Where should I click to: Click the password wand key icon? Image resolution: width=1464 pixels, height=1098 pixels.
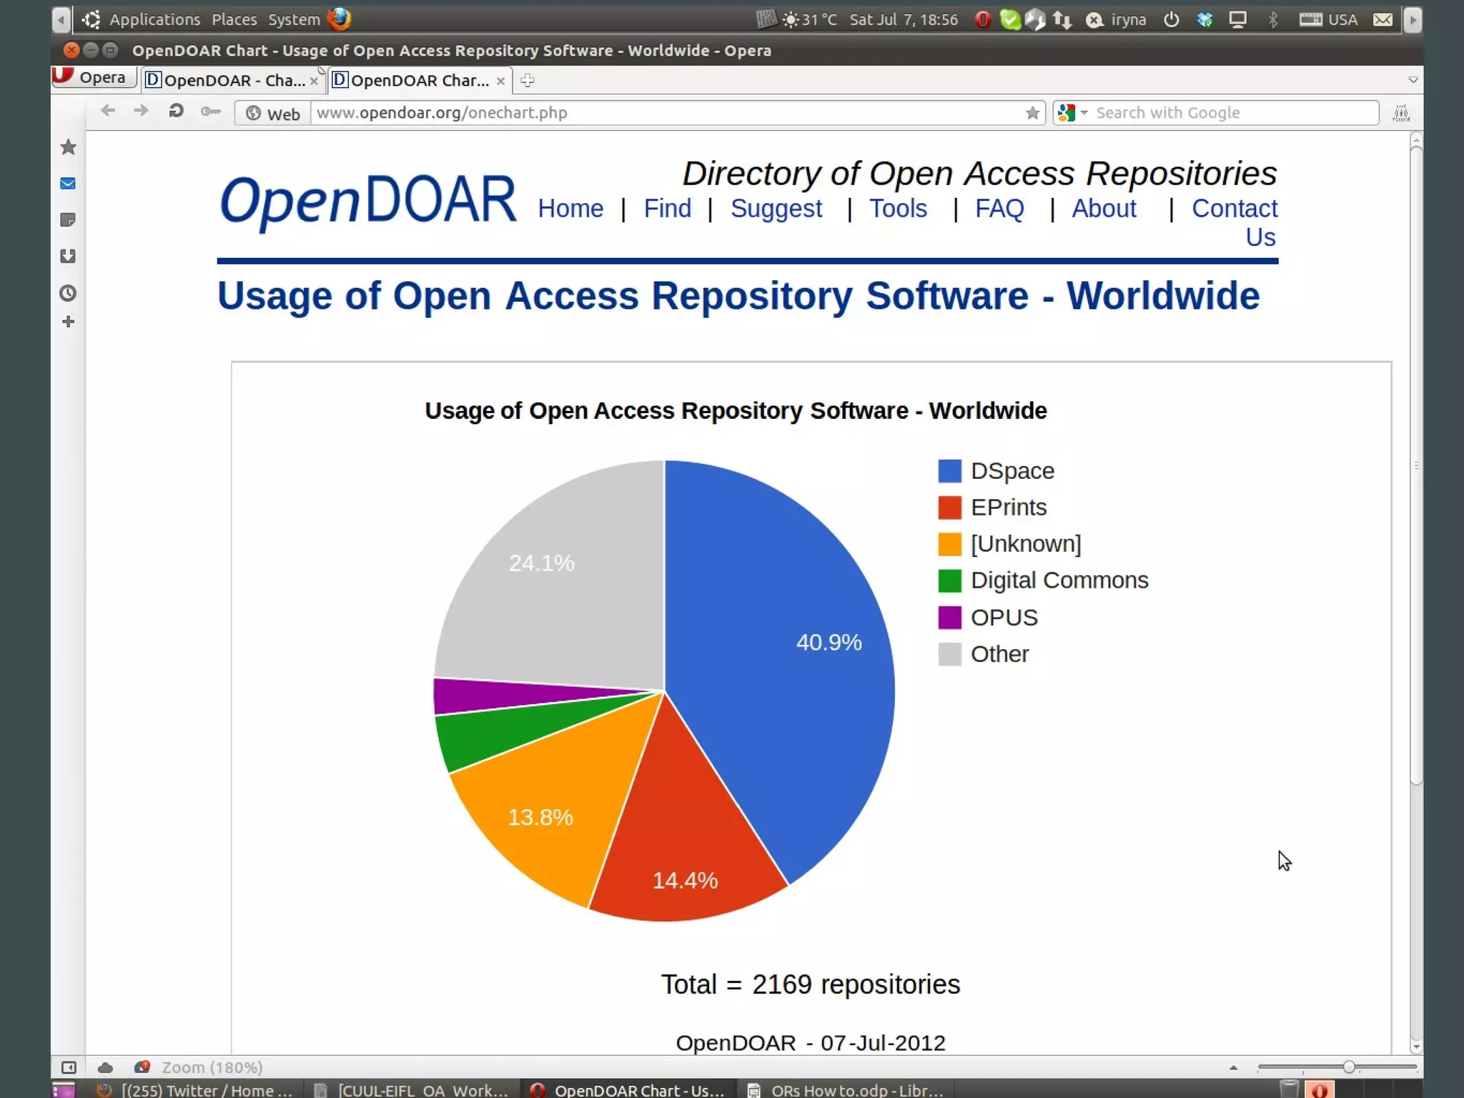point(210,112)
